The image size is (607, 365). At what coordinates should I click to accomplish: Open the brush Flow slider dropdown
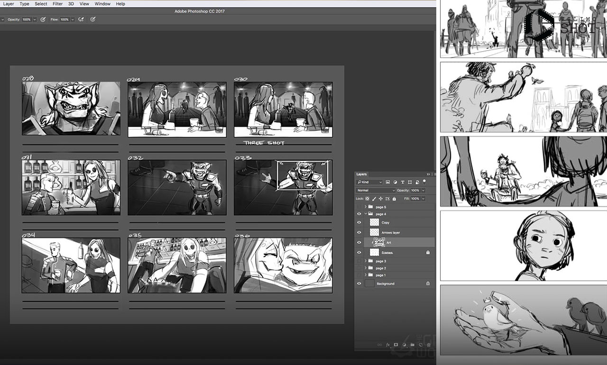click(x=73, y=19)
